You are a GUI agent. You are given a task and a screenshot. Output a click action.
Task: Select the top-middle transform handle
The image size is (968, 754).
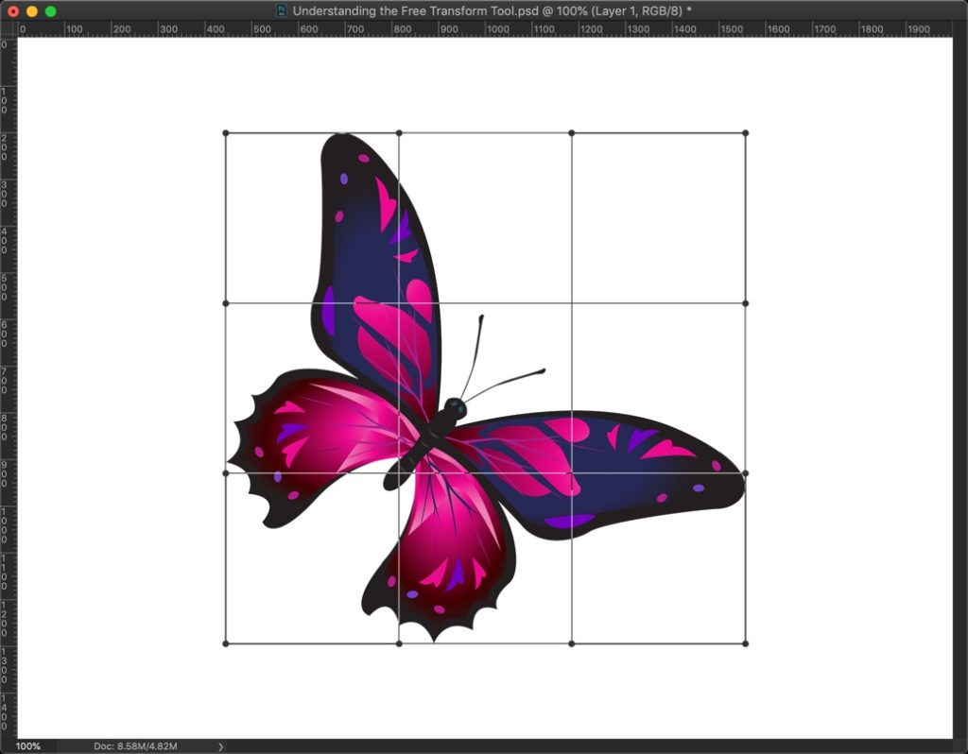[486, 132]
